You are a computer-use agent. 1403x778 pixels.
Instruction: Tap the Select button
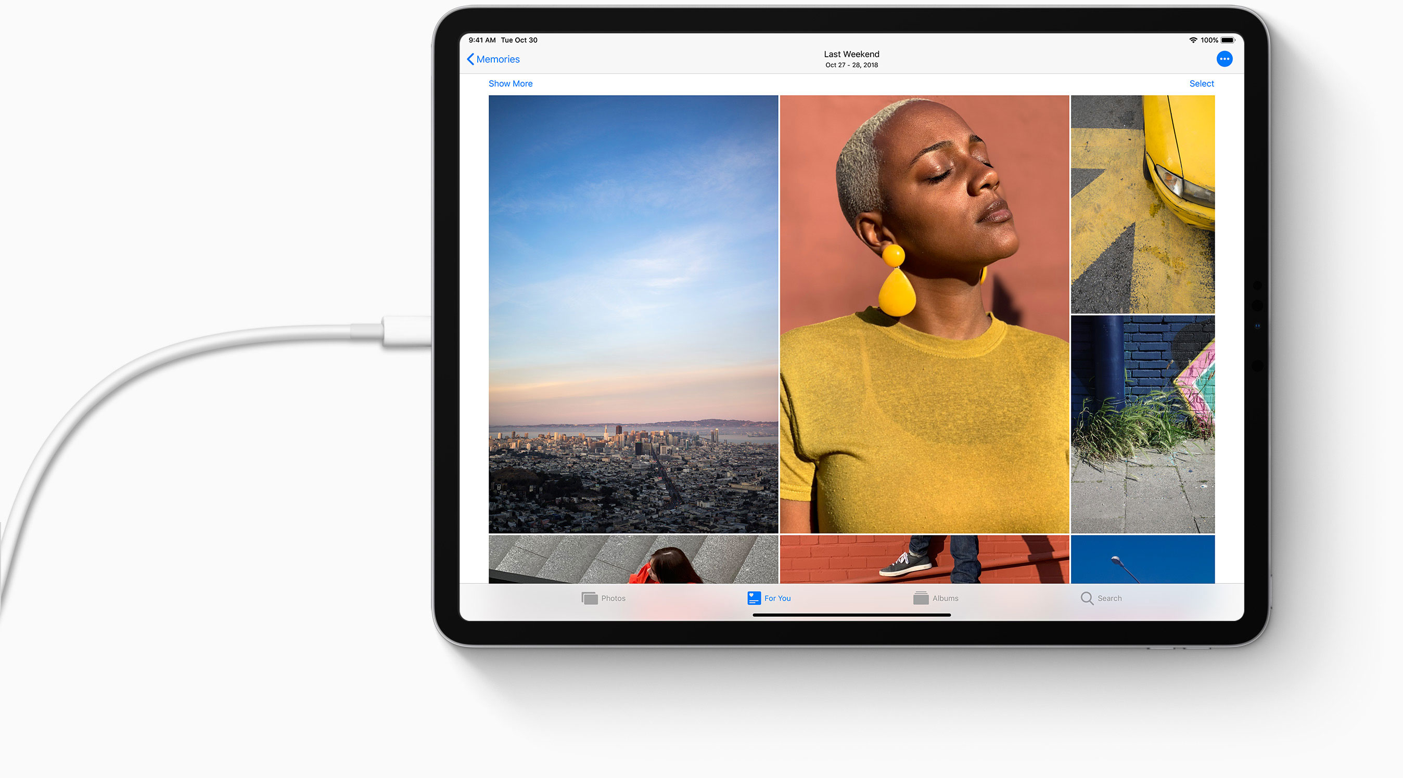click(x=1202, y=83)
